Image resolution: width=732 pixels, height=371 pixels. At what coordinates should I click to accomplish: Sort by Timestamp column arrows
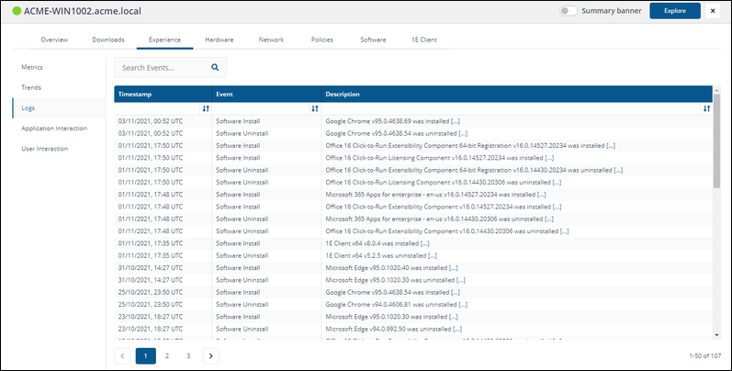[x=206, y=108]
